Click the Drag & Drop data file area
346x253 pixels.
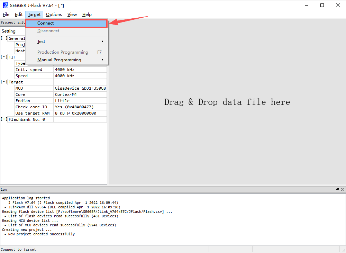pos(227,102)
